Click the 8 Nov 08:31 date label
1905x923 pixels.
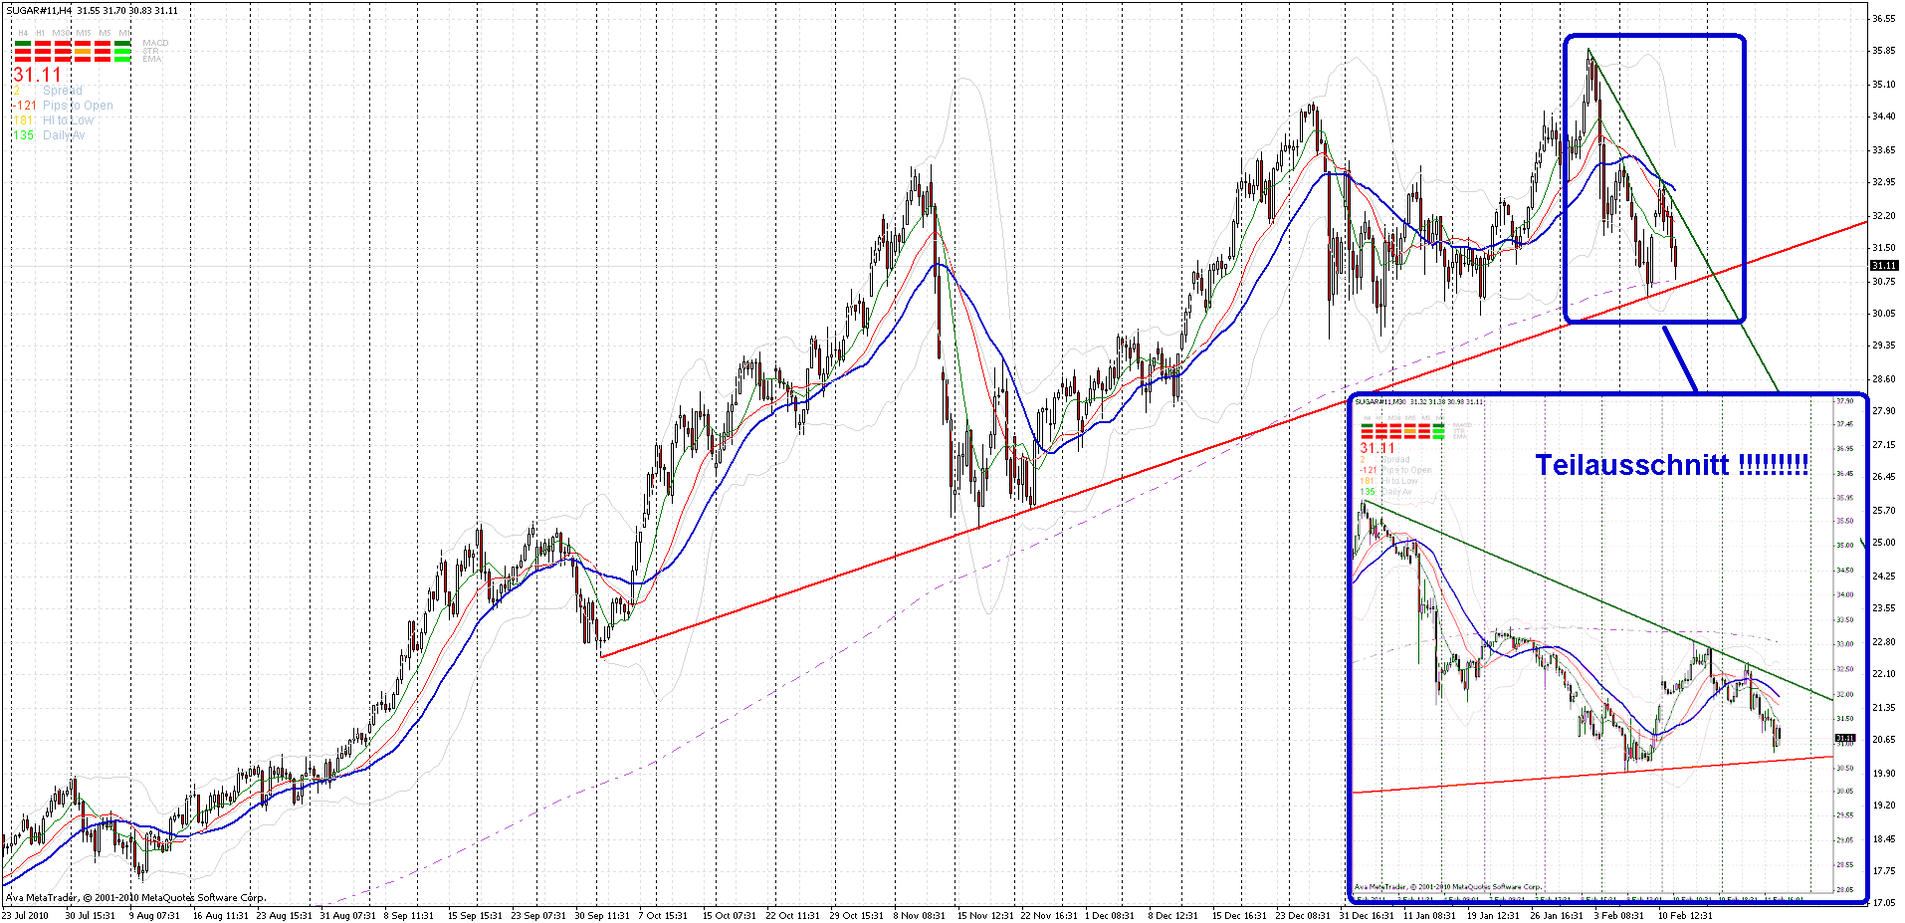(x=919, y=915)
